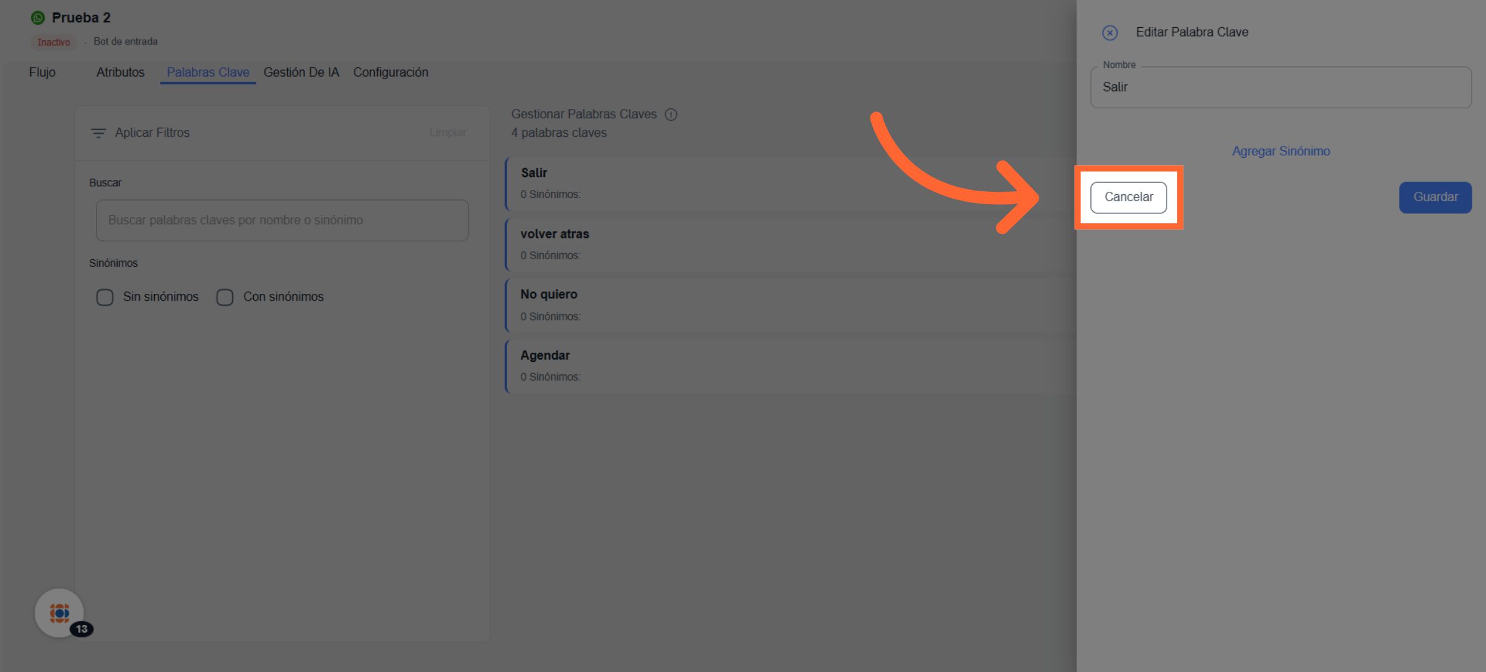Click the Buscar palabras claves search box
The height and width of the screenshot is (672, 1486).
pos(282,220)
